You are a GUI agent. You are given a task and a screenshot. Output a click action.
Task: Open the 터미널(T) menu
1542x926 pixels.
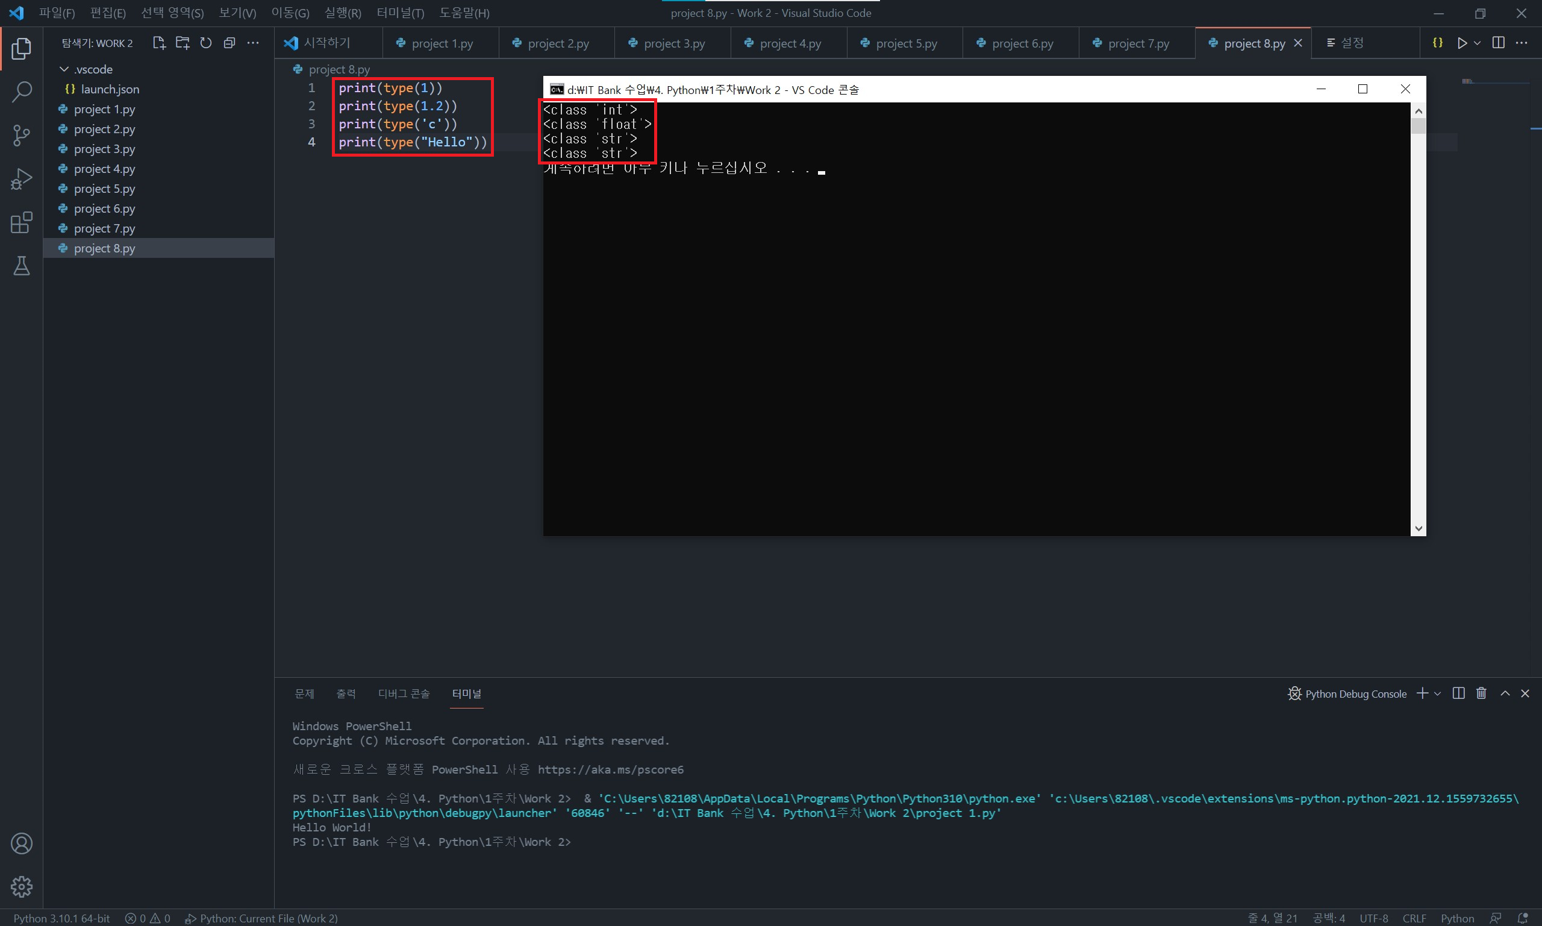click(400, 13)
